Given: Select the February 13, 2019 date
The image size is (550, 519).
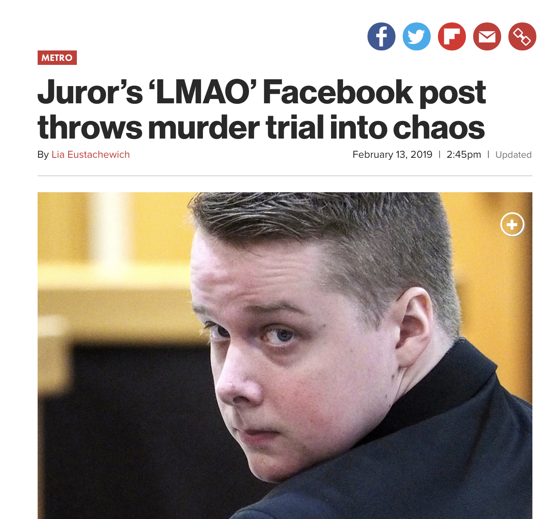Looking at the screenshot, I should [392, 155].
